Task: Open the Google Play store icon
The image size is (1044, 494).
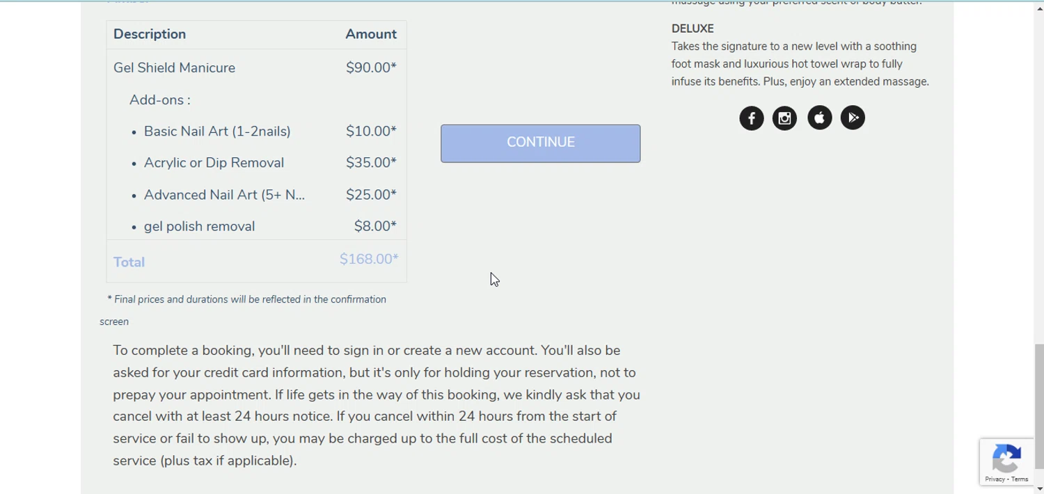Action: [853, 118]
